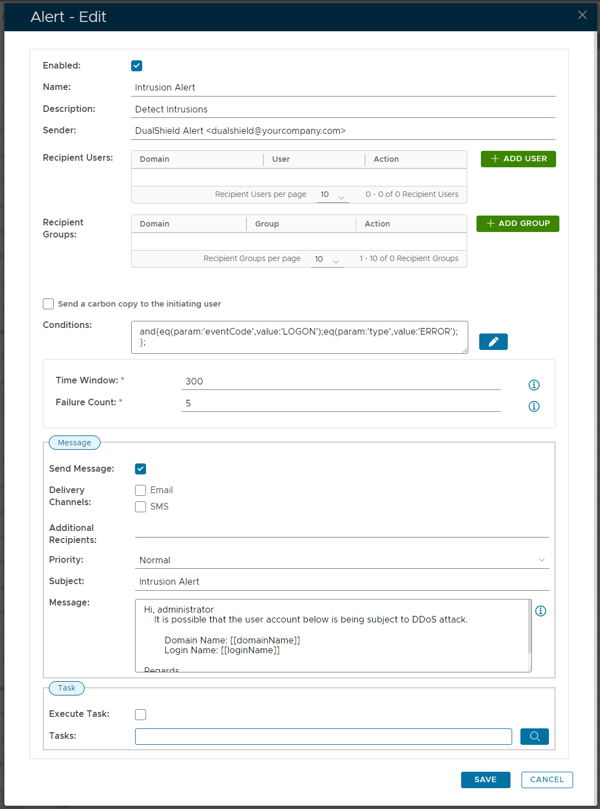This screenshot has height=809, width=600.
Task: Cancel editing the alert
Action: pos(547,780)
